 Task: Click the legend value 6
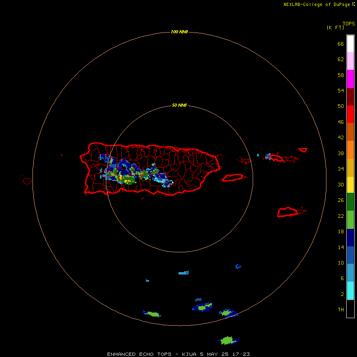(342, 278)
